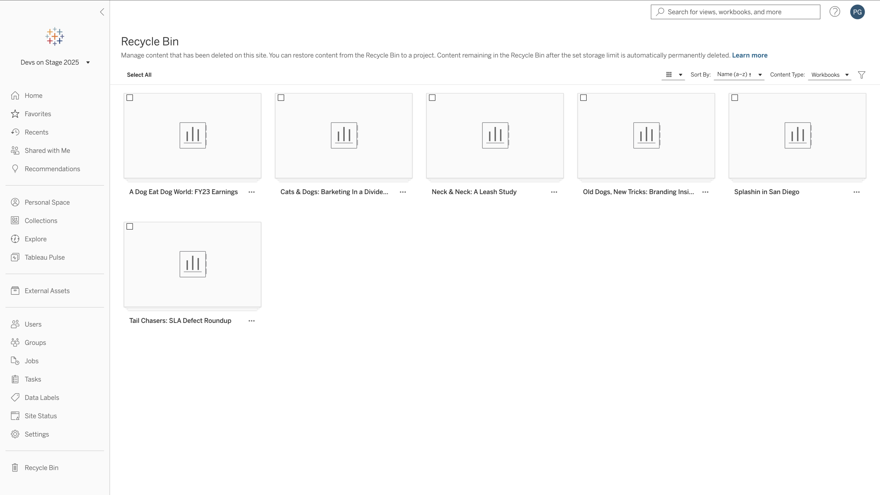
Task: Collapse the sidebar with the chevron arrow
Action: [102, 12]
